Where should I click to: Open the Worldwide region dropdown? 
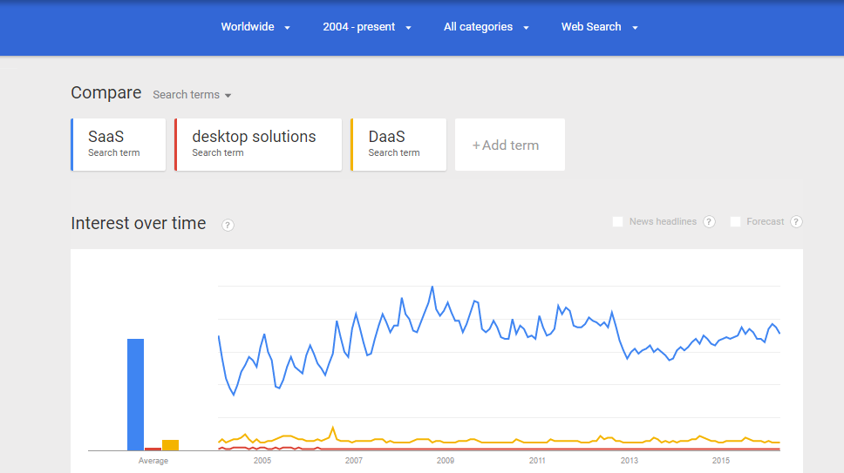255,27
